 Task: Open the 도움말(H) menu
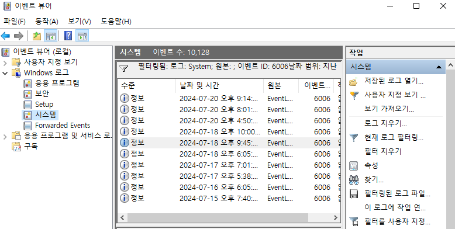(x=116, y=22)
